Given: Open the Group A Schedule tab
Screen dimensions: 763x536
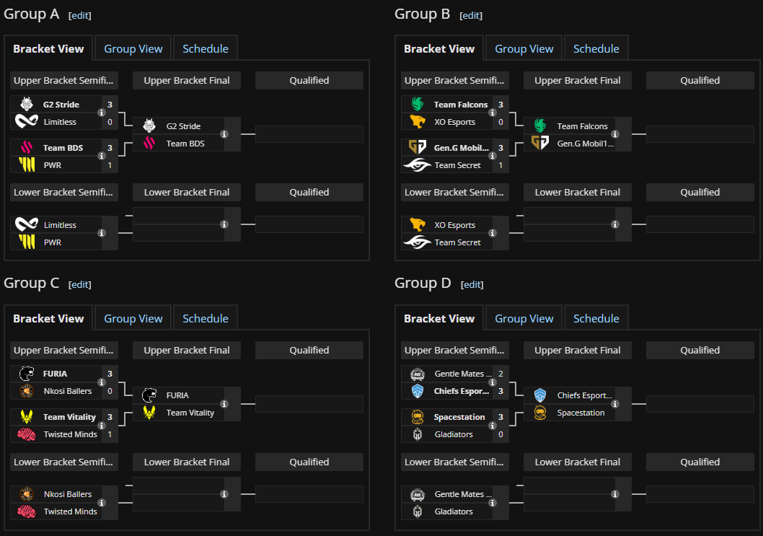Looking at the screenshot, I should (206, 48).
